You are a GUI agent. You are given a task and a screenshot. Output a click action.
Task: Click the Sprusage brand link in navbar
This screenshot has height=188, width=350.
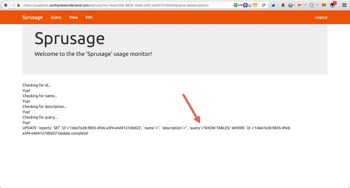coord(32,17)
